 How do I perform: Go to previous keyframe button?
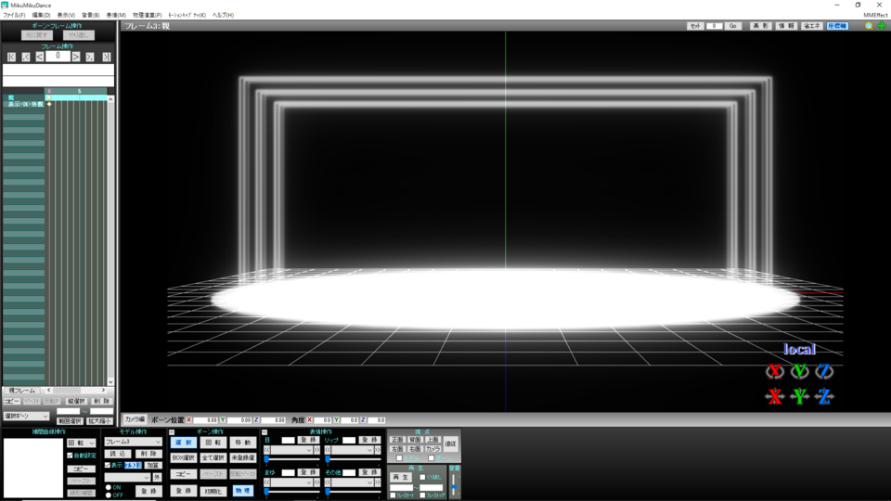pos(26,57)
